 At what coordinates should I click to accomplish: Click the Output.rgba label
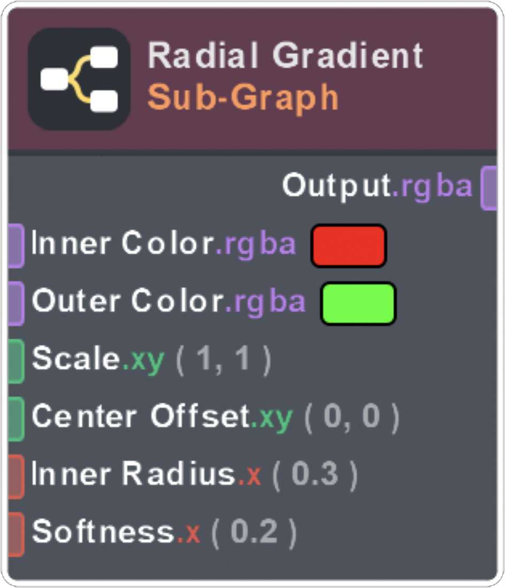pyautogui.click(x=377, y=187)
